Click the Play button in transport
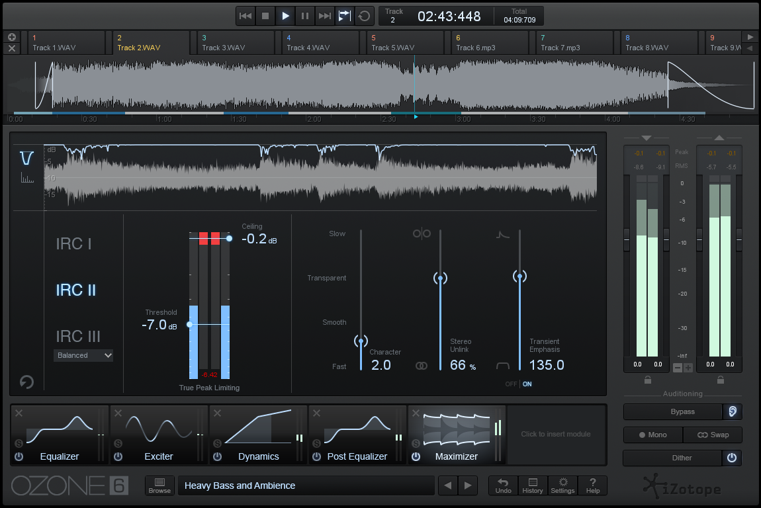This screenshot has height=508, width=761. (x=285, y=16)
